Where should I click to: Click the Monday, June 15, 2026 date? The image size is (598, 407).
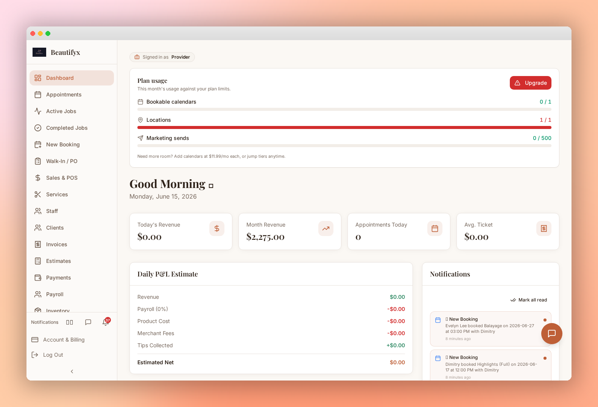click(163, 197)
